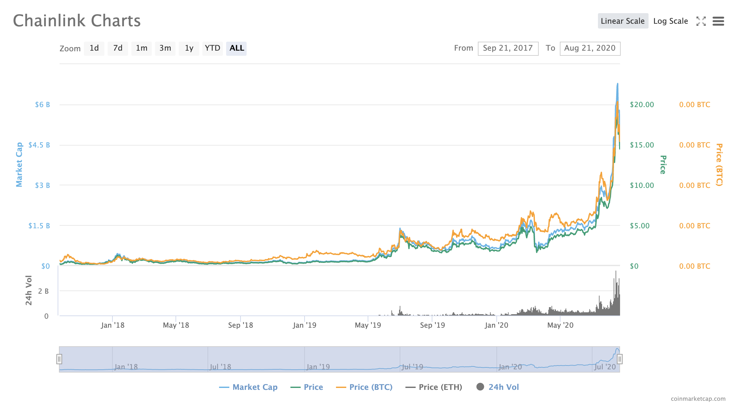Select ALL zoom range
The image size is (752, 420).
(x=237, y=48)
